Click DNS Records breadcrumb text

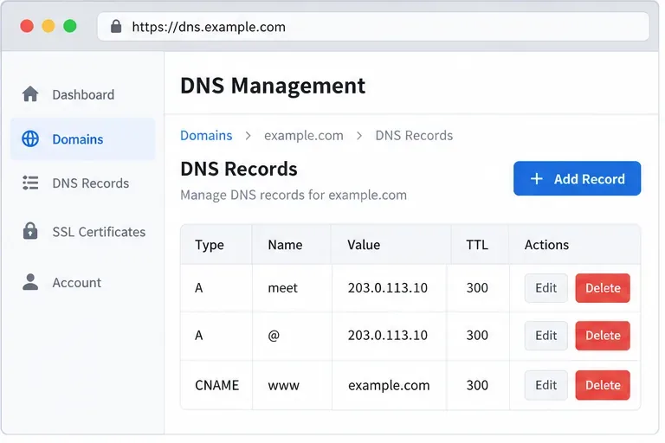point(414,135)
